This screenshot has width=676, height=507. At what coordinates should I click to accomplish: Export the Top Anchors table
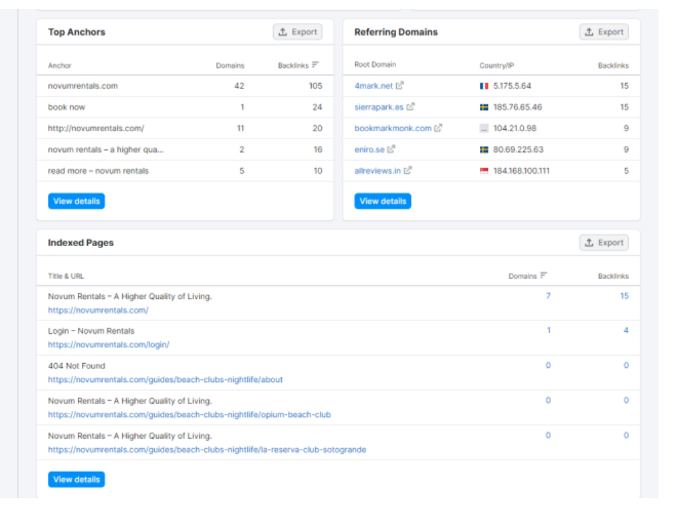tap(297, 32)
